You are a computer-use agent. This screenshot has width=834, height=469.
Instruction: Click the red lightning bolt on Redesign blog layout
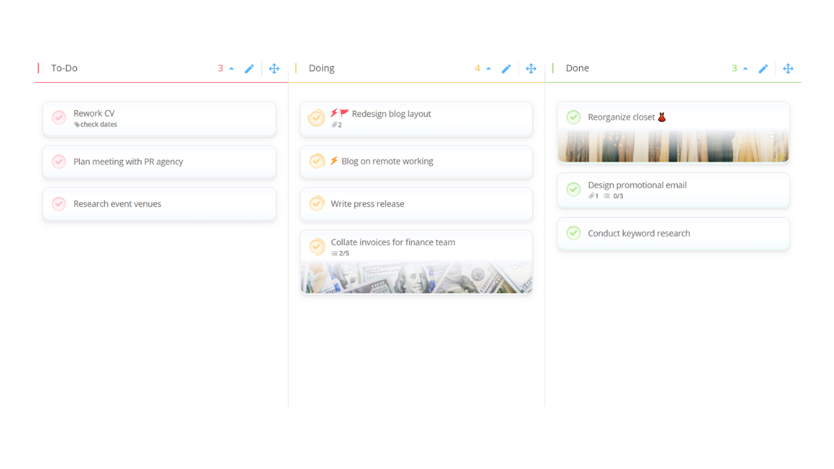[334, 113]
